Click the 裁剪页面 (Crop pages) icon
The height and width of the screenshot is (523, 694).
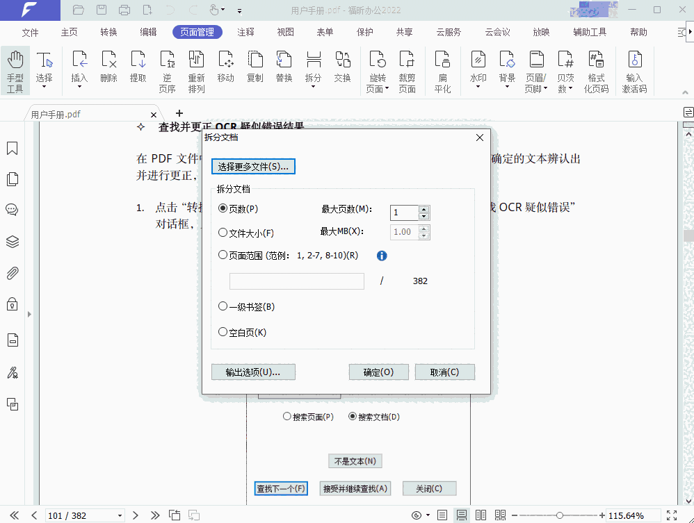click(x=407, y=71)
